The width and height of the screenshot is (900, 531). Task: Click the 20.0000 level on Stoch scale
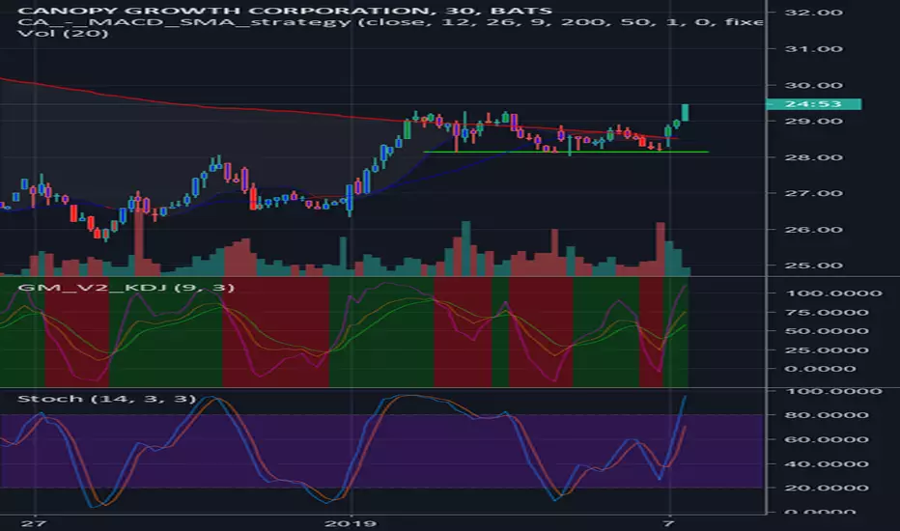(x=826, y=488)
